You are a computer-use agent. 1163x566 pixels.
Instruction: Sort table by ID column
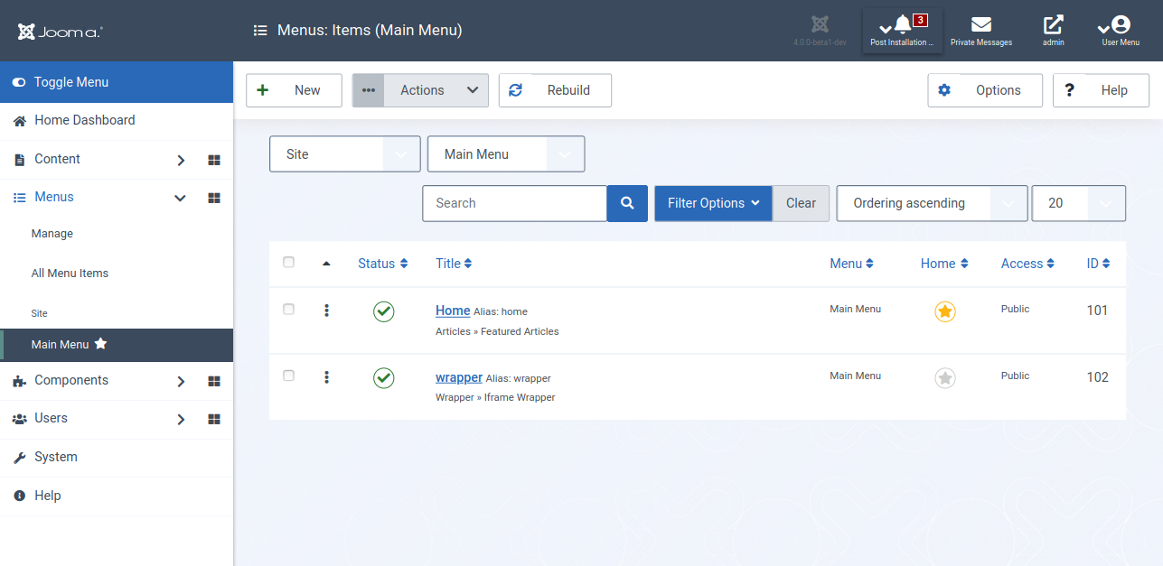coord(1098,264)
